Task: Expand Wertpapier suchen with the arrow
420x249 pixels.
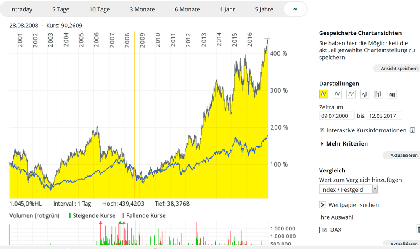Action: point(322,205)
